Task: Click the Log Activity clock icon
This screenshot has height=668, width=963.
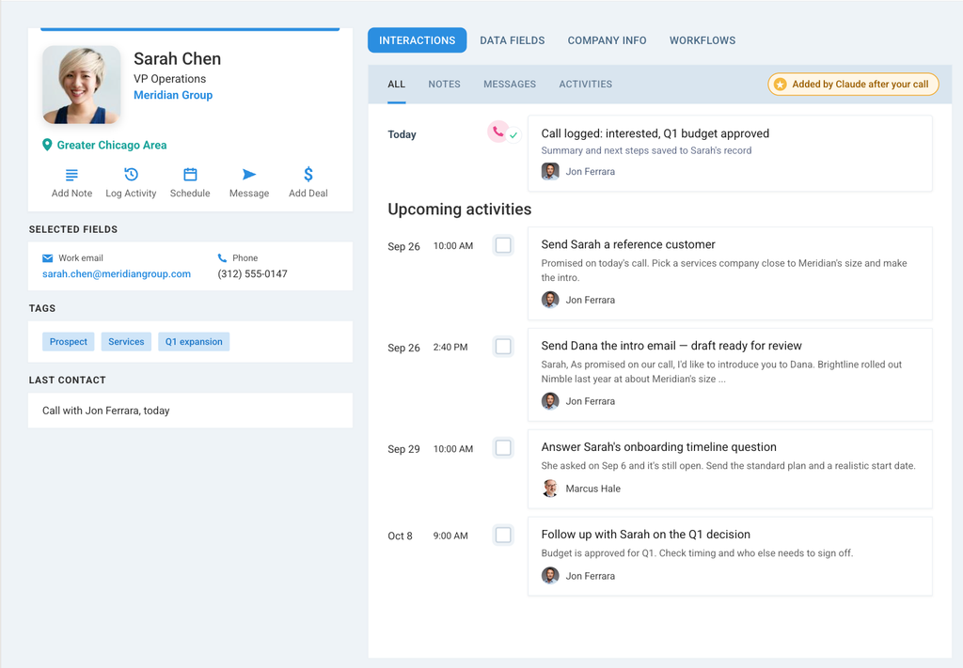Action: click(x=131, y=174)
